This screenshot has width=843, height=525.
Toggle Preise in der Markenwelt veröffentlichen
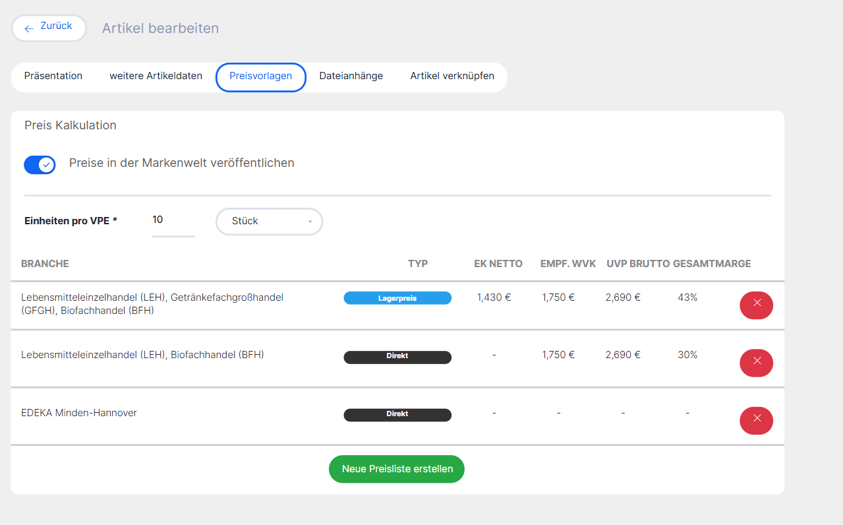click(40, 165)
